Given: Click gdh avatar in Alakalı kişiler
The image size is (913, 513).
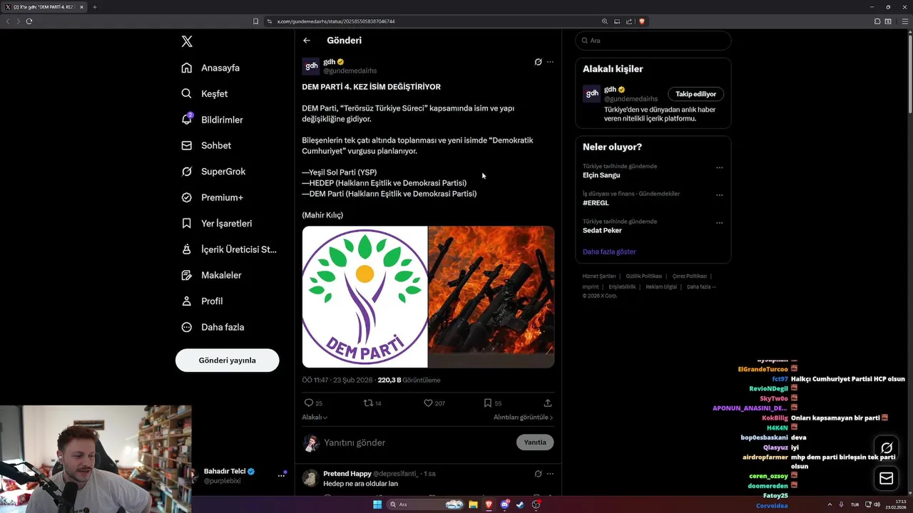Looking at the screenshot, I should tap(591, 93).
